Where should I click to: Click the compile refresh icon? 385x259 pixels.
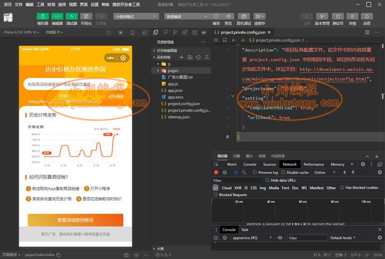216,16
